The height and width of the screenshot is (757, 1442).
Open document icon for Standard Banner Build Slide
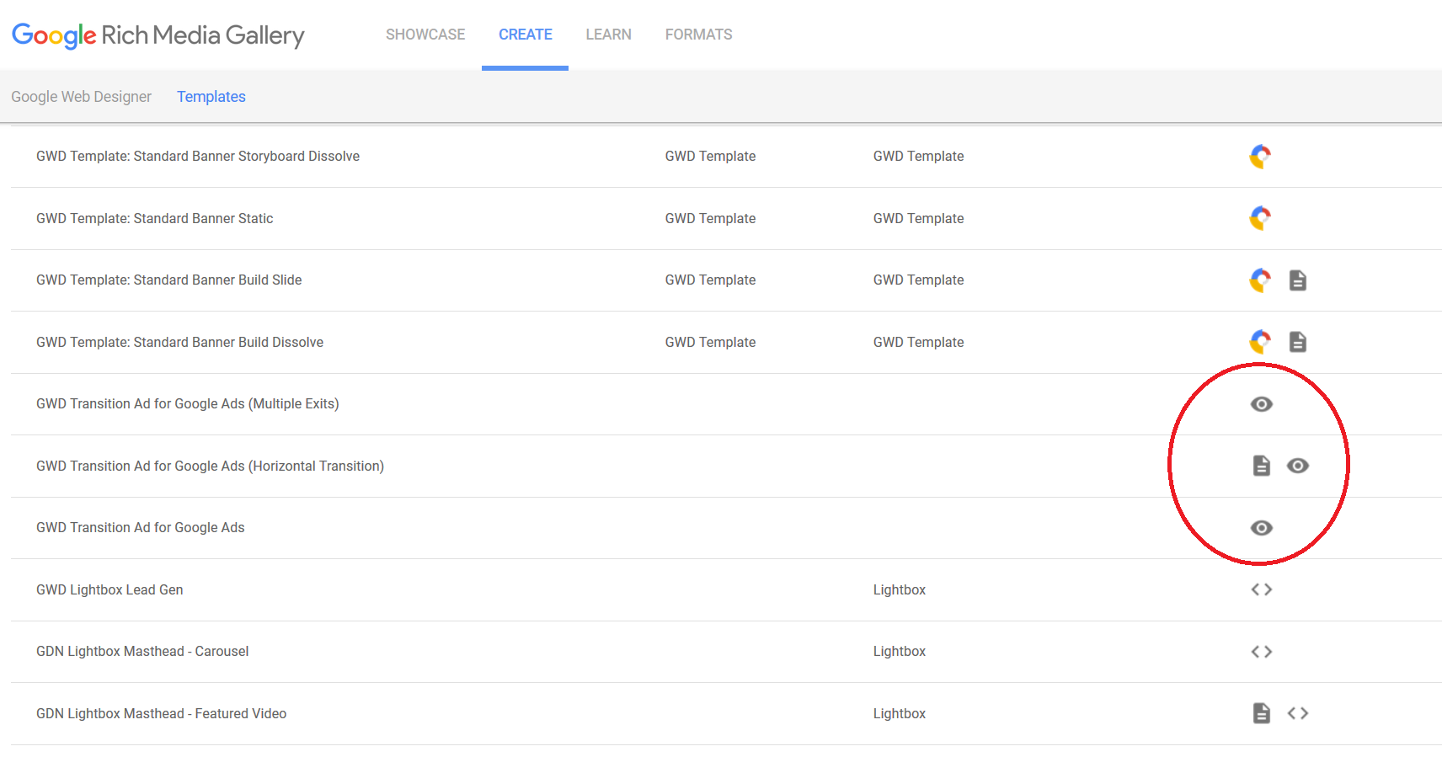tap(1298, 280)
